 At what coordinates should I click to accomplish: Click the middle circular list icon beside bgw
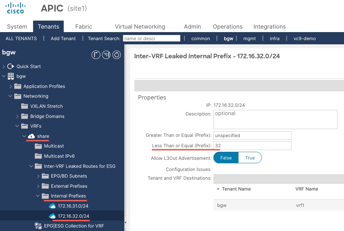(106, 55)
